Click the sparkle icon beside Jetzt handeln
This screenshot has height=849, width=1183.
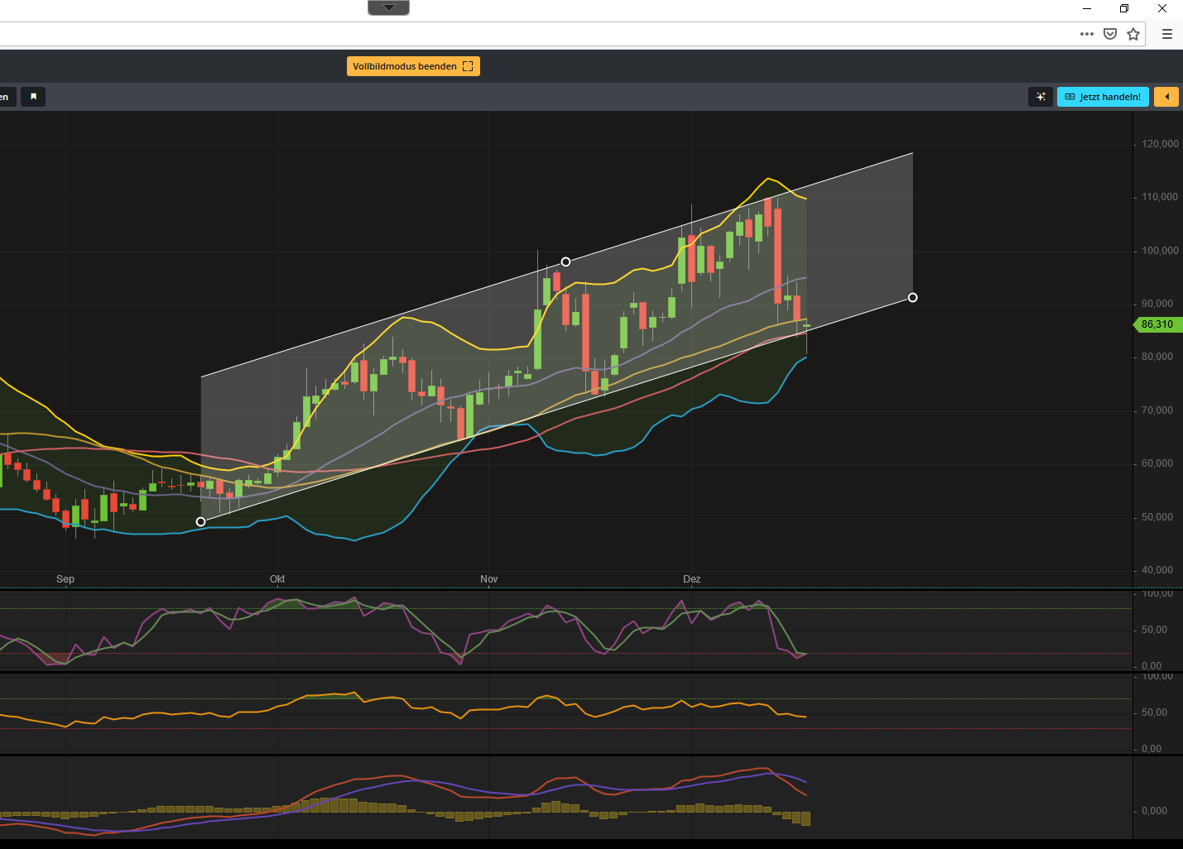pyautogui.click(x=1041, y=97)
